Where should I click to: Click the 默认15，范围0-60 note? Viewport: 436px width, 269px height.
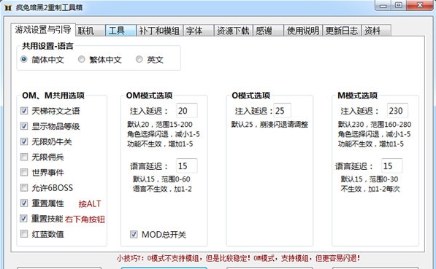point(161,179)
